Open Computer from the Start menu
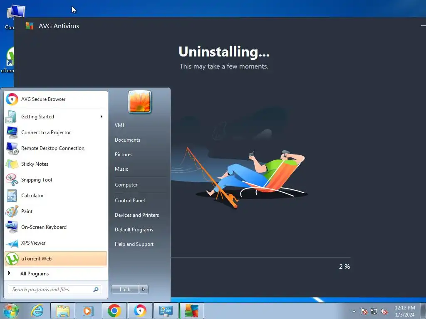The width and height of the screenshot is (426, 319). (126, 185)
